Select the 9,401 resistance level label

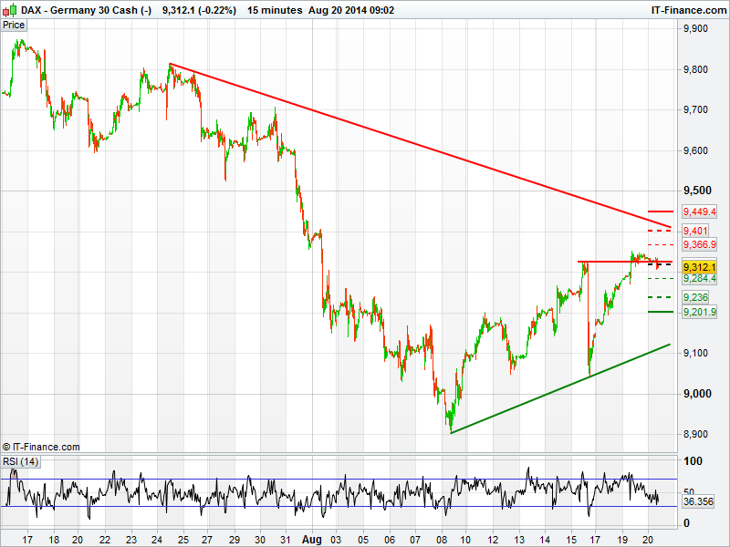coord(695,231)
